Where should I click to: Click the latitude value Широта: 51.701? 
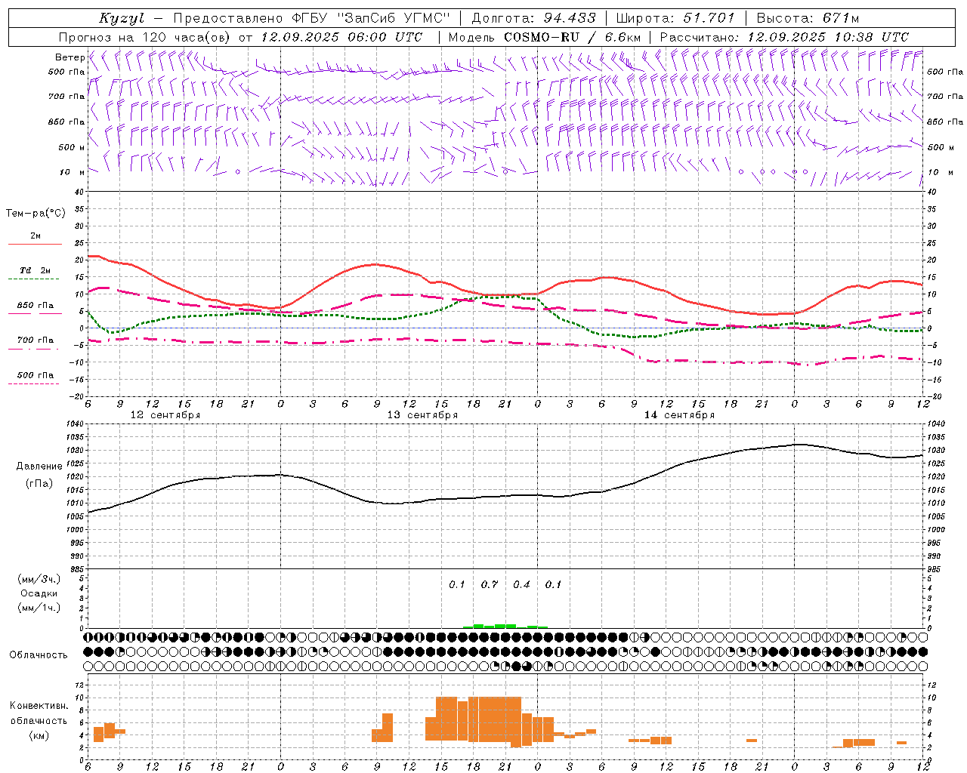[675, 18]
